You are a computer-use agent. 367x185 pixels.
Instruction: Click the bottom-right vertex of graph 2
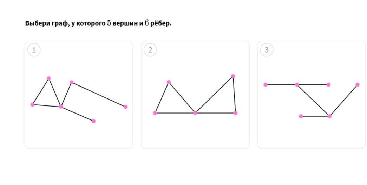pyautogui.click(x=235, y=113)
